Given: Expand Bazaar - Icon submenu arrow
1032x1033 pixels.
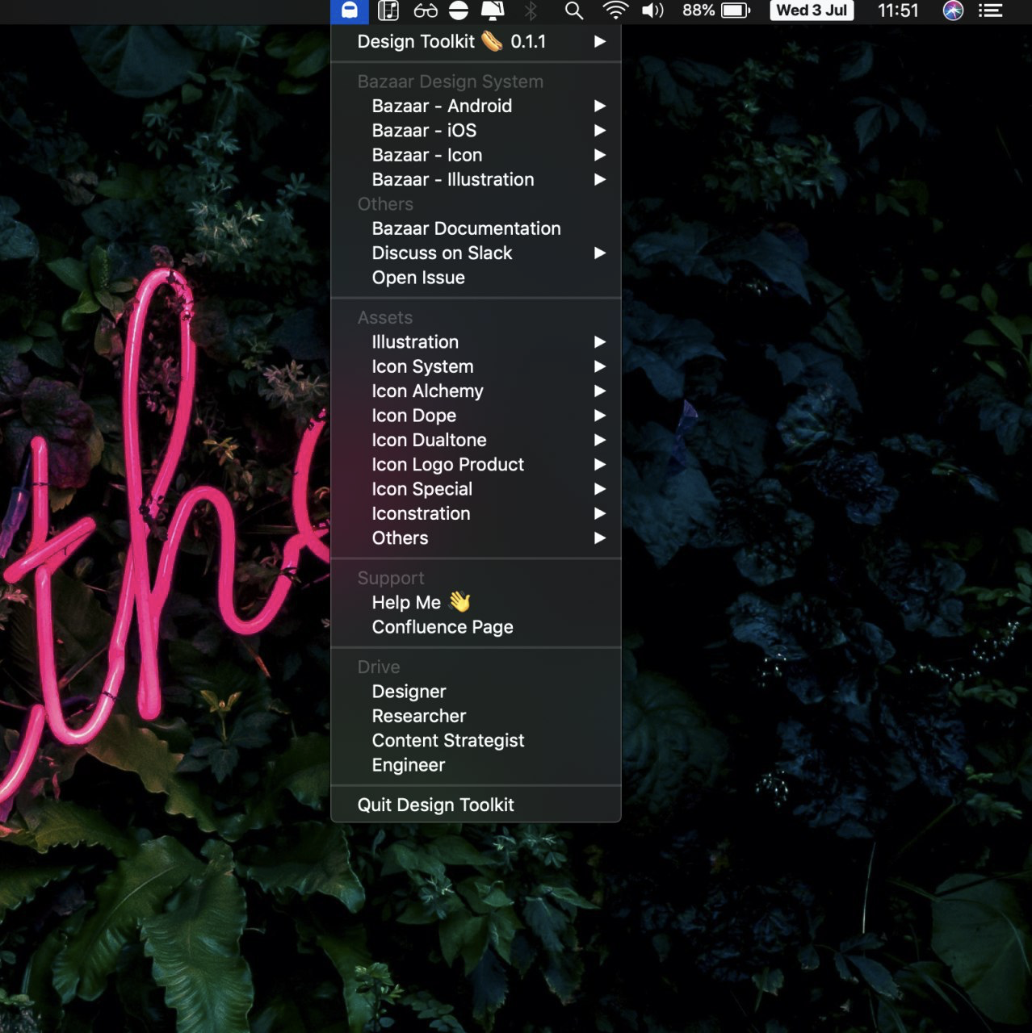Looking at the screenshot, I should 600,155.
